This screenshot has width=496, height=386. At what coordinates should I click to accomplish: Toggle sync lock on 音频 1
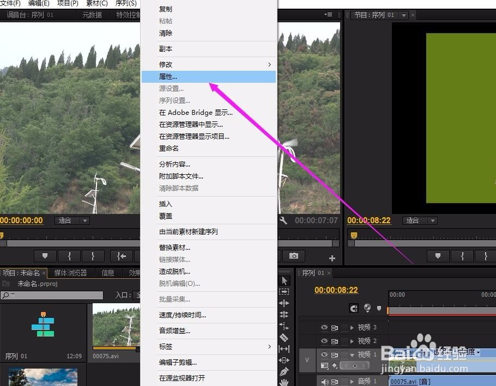335,382
